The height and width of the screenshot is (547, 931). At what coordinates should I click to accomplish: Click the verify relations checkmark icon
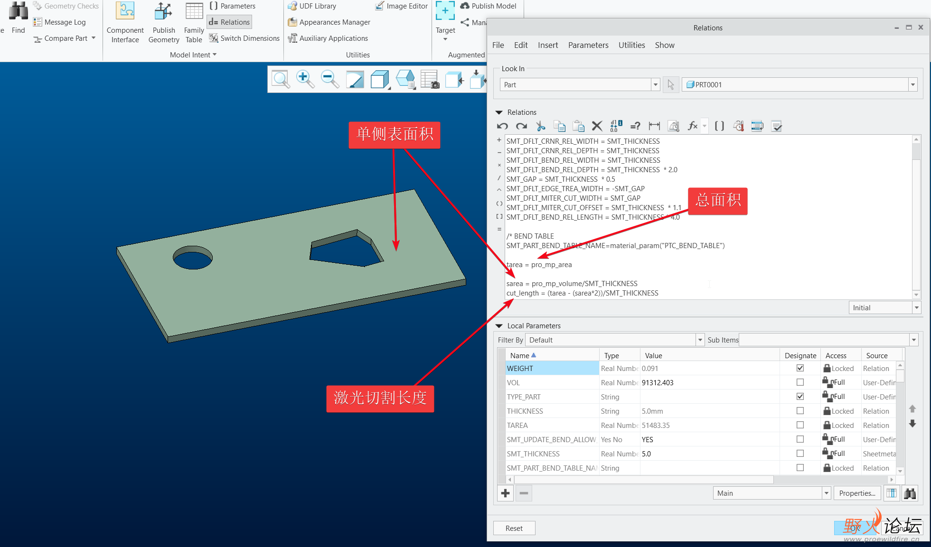coord(777,126)
